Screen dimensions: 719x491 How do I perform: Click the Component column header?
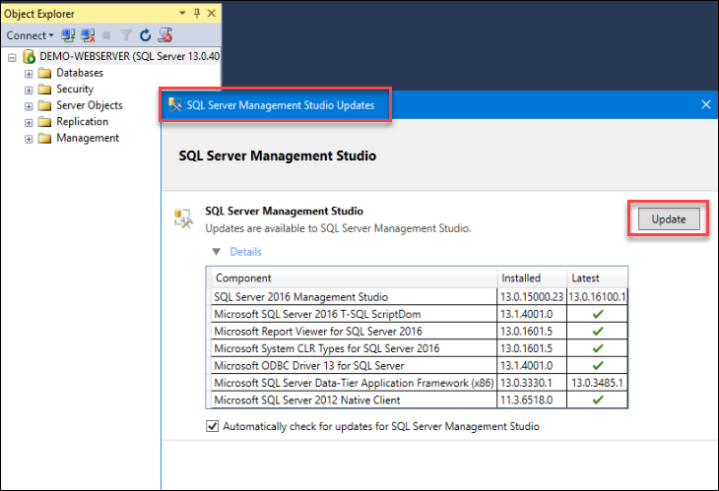point(354,277)
